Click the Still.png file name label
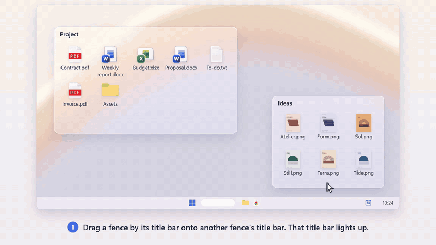Viewport: 436px width, 245px height. 293,173
